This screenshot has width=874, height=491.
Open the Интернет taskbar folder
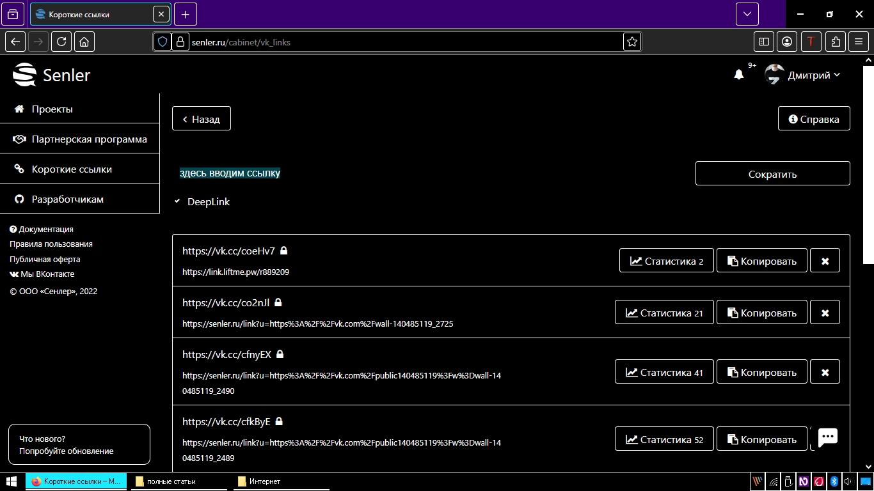pos(282,481)
